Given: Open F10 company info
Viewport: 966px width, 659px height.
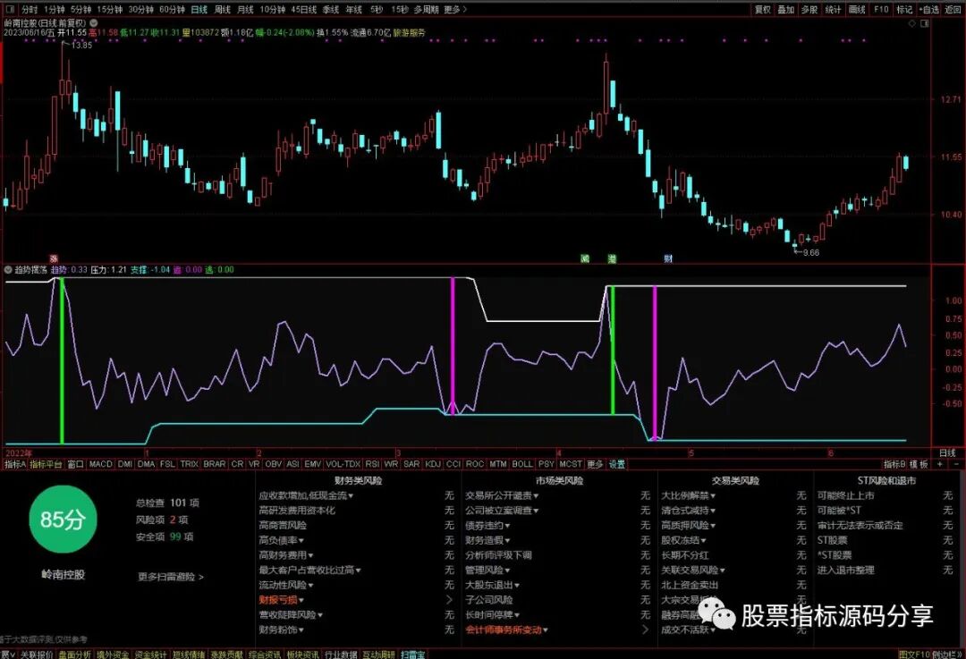Looking at the screenshot, I should 881,9.
